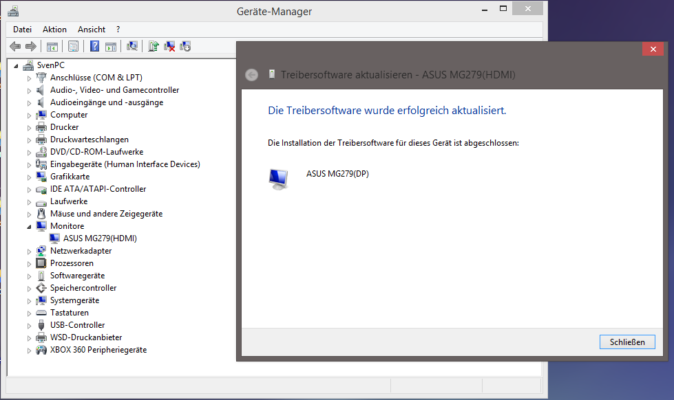Collapse the Monitore node

click(x=29, y=227)
